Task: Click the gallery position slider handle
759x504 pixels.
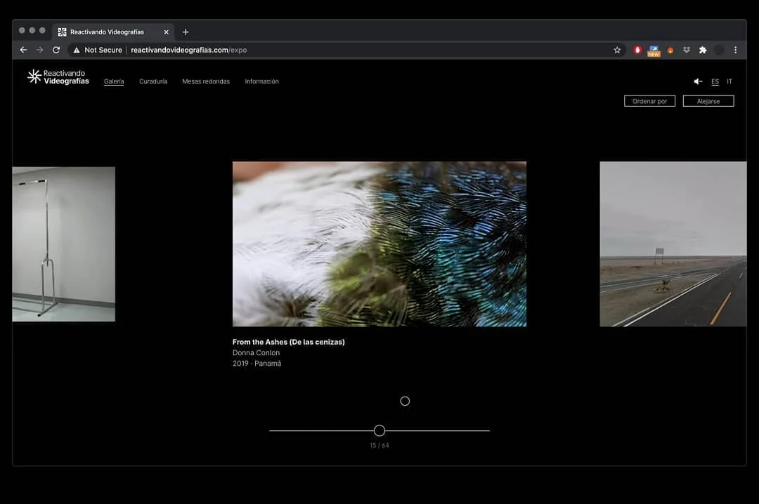Action: 379,430
